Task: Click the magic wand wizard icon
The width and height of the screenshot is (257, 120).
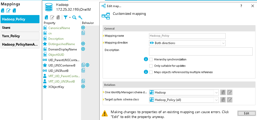Action: [80, 17]
